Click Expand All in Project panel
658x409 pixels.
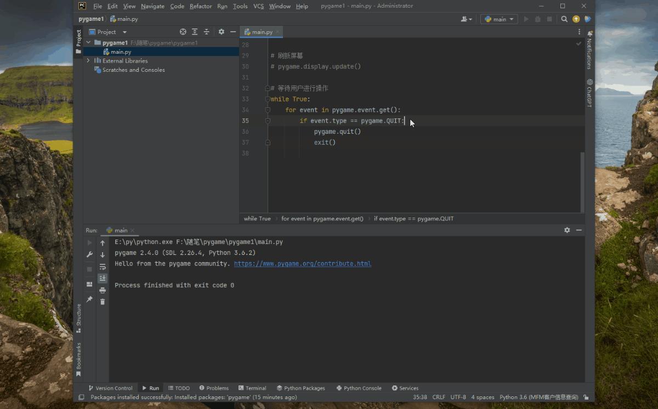point(195,32)
